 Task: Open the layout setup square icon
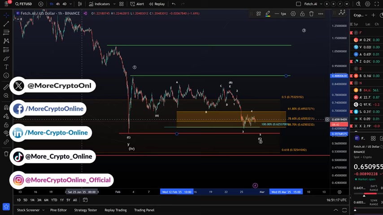click(x=298, y=4)
